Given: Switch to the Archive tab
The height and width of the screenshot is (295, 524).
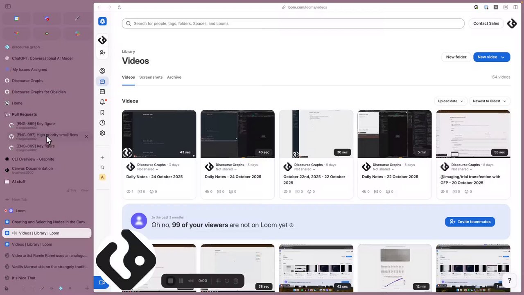Looking at the screenshot, I should coord(174,77).
